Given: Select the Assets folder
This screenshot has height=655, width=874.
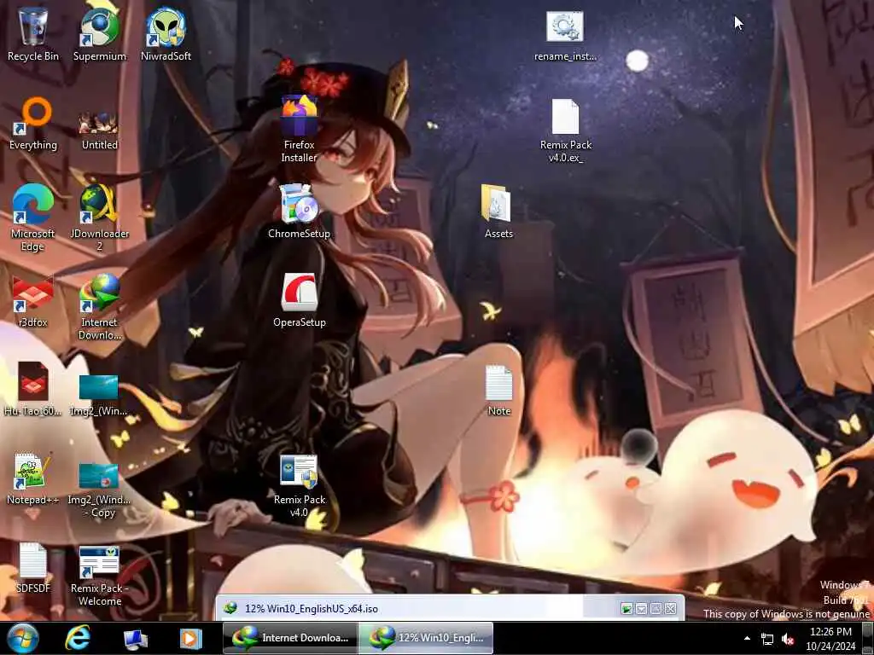Looking at the screenshot, I should (498, 212).
